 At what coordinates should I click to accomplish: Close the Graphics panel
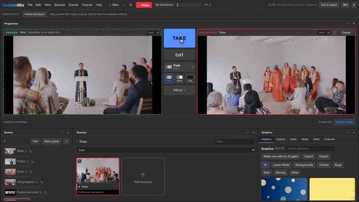click(x=354, y=132)
